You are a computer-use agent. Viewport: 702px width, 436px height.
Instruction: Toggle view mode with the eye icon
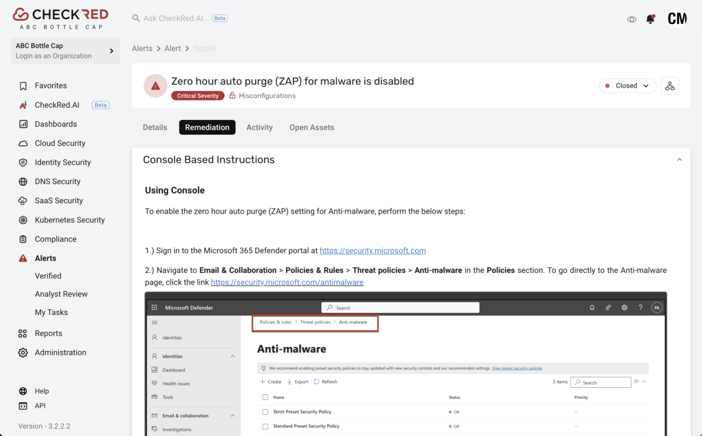click(632, 19)
